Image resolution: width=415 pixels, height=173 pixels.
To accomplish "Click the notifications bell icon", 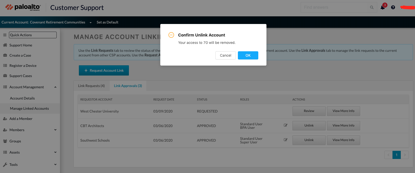I will 383,7.
